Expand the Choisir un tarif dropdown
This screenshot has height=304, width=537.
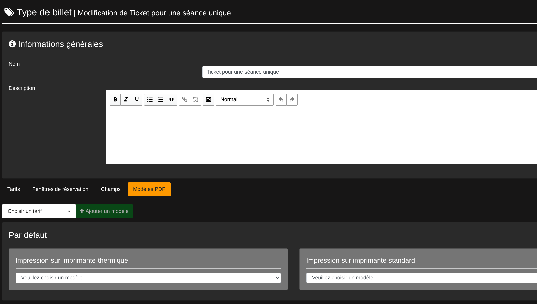(39, 211)
